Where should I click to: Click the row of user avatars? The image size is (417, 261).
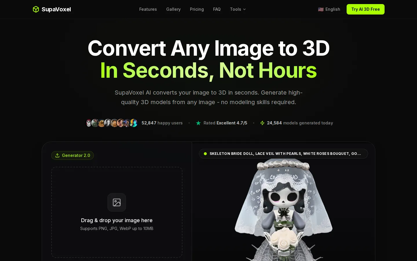[111, 123]
